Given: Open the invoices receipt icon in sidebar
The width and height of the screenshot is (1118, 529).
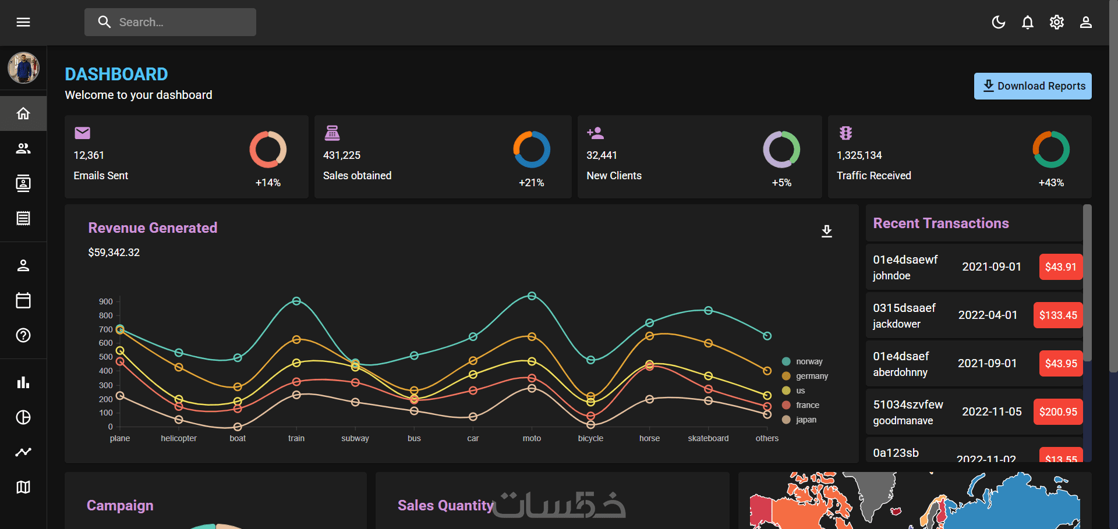Looking at the screenshot, I should (x=23, y=218).
